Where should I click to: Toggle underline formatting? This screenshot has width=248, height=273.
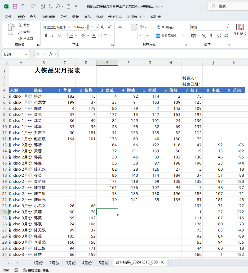(59, 35)
